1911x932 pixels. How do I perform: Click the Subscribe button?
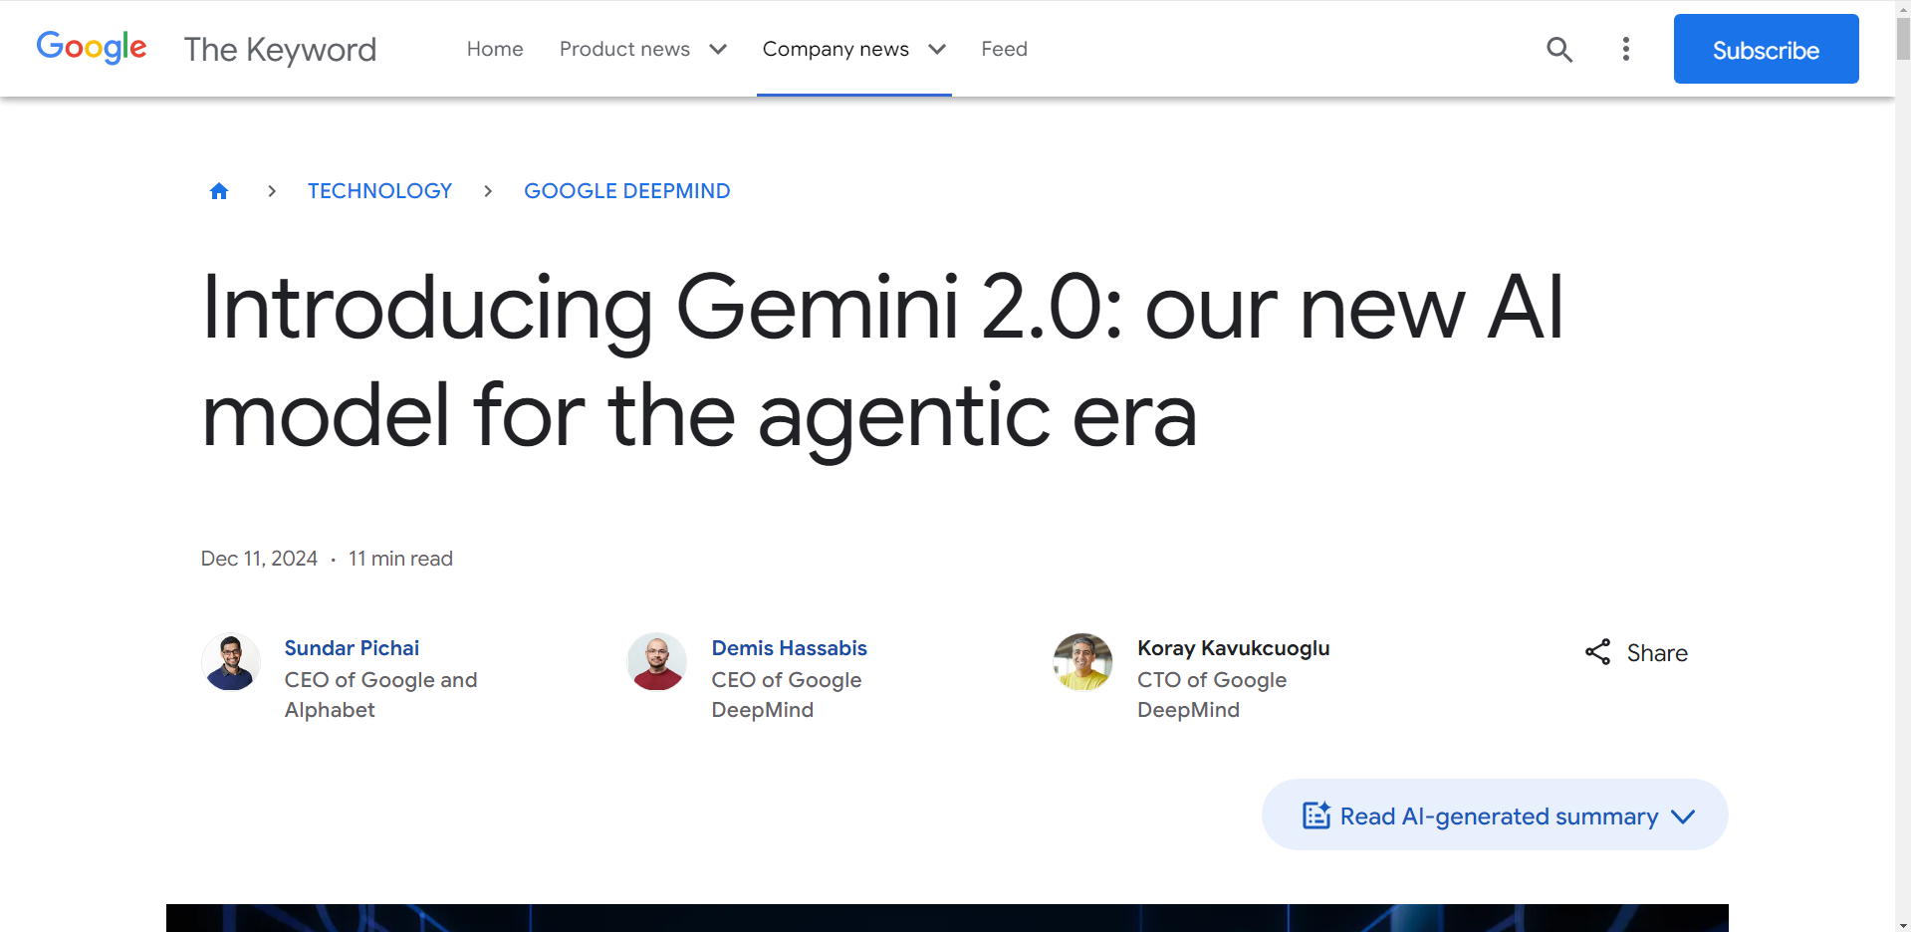(1766, 49)
